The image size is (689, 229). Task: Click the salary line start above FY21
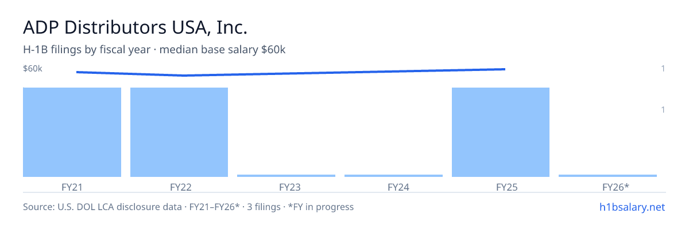tap(77, 72)
